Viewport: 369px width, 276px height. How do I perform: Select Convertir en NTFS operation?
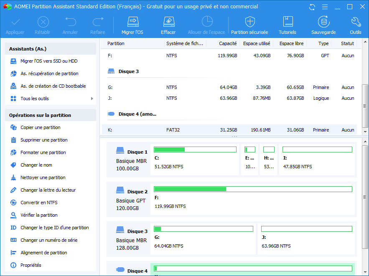[39, 203]
